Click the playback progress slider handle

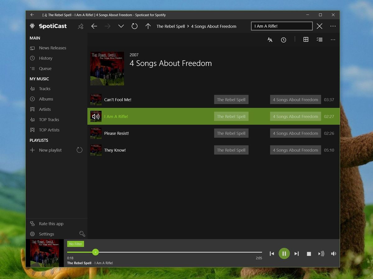click(95, 252)
